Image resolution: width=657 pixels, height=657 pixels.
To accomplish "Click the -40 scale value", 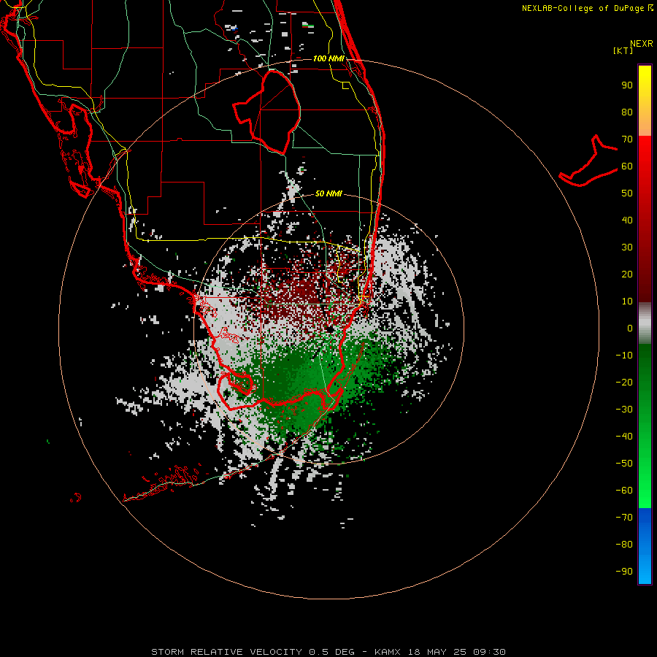I will 624,437.
